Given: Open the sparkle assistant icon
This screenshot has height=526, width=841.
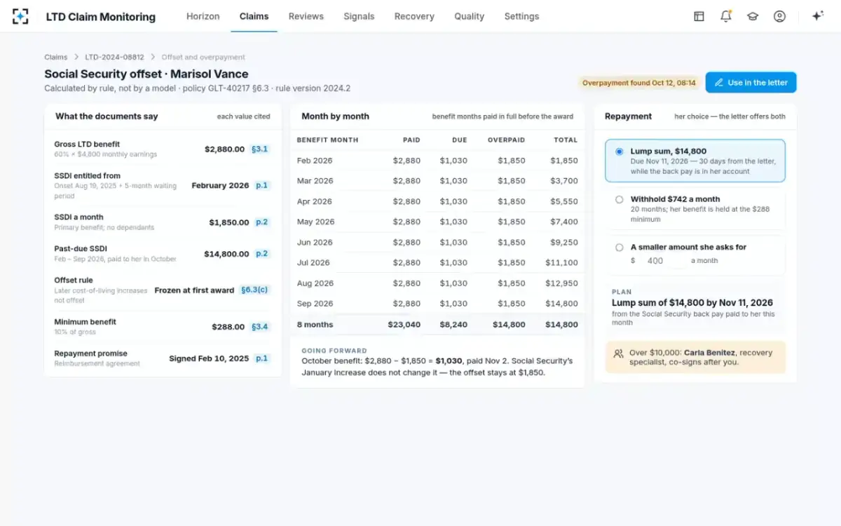Looking at the screenshot, I should click(x=817, y=16).
